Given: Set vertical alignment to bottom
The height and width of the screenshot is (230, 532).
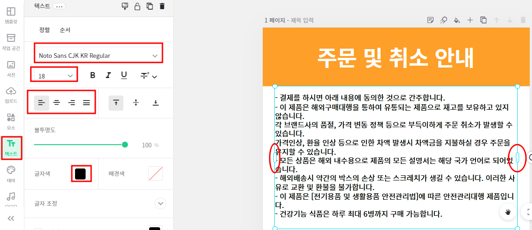Looking at the screenshot, I should (x=156, y=103).
